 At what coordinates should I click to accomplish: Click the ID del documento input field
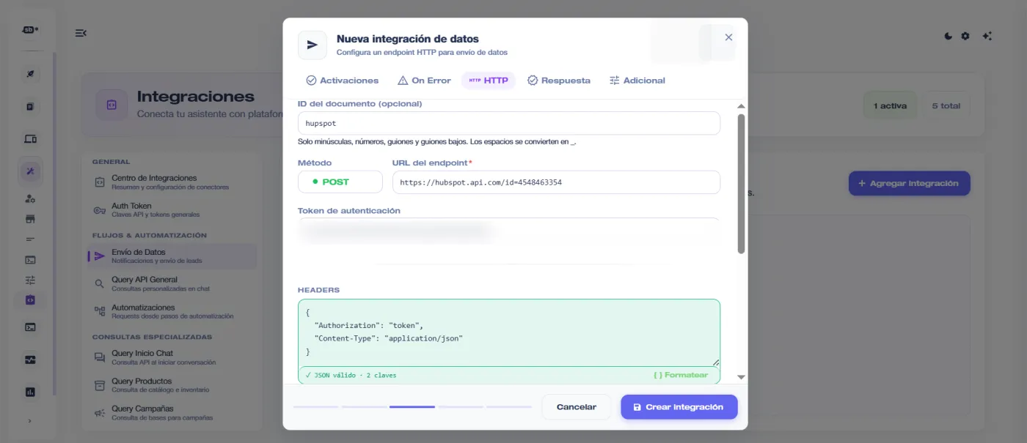tap(509, 123)
